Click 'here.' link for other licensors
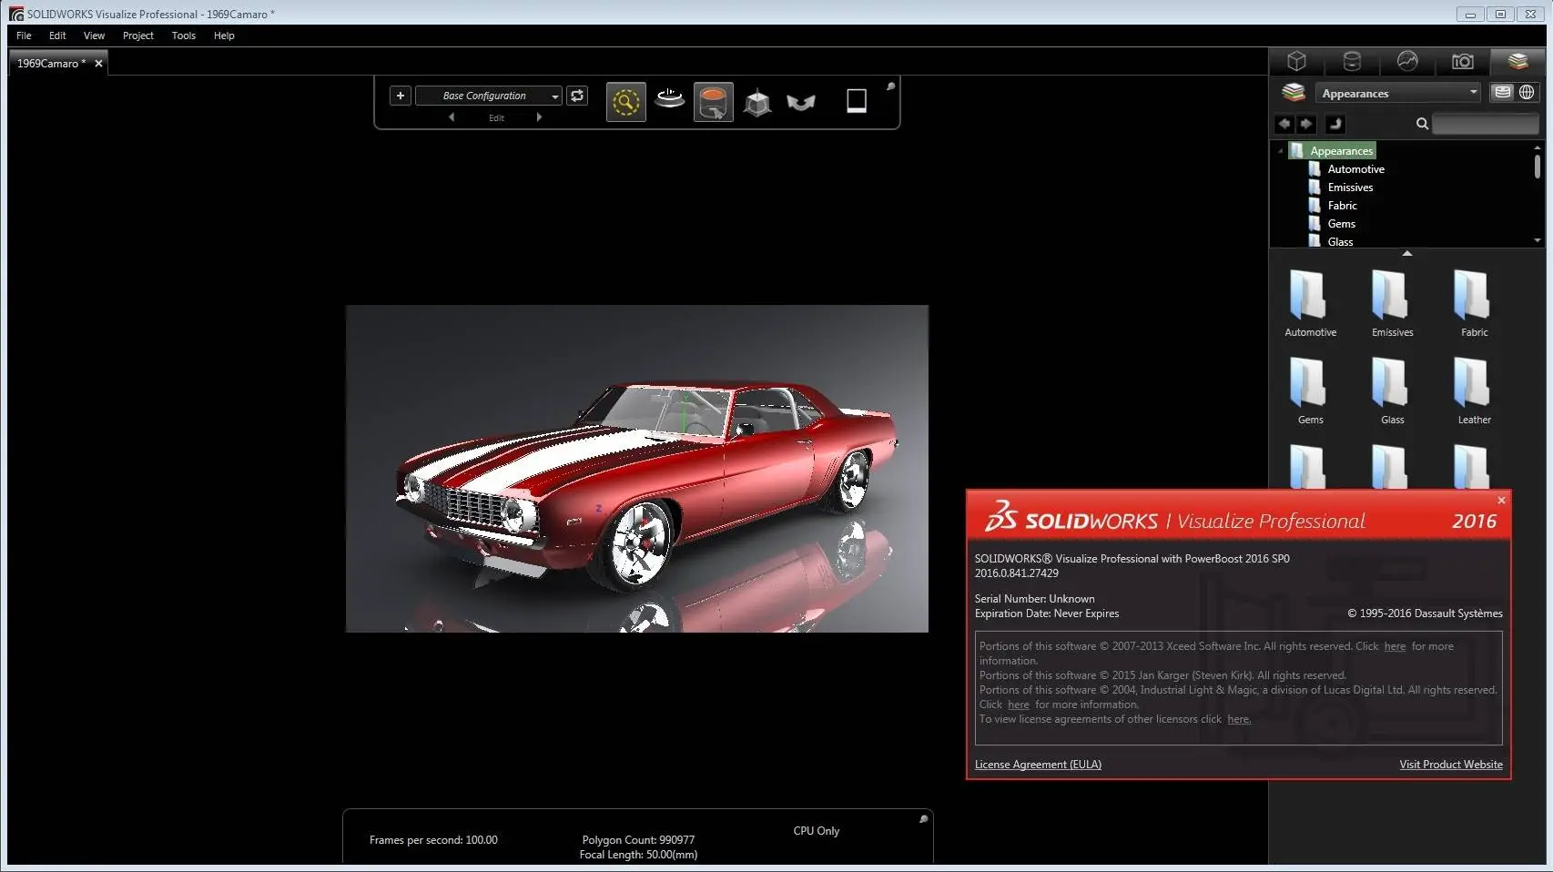This screenshot has height=872, width=1553. coord(1239,719)
